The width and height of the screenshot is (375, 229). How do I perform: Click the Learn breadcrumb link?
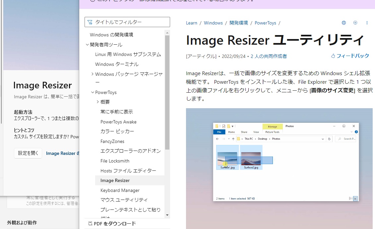pyautogui.click(x=191, y=23)
